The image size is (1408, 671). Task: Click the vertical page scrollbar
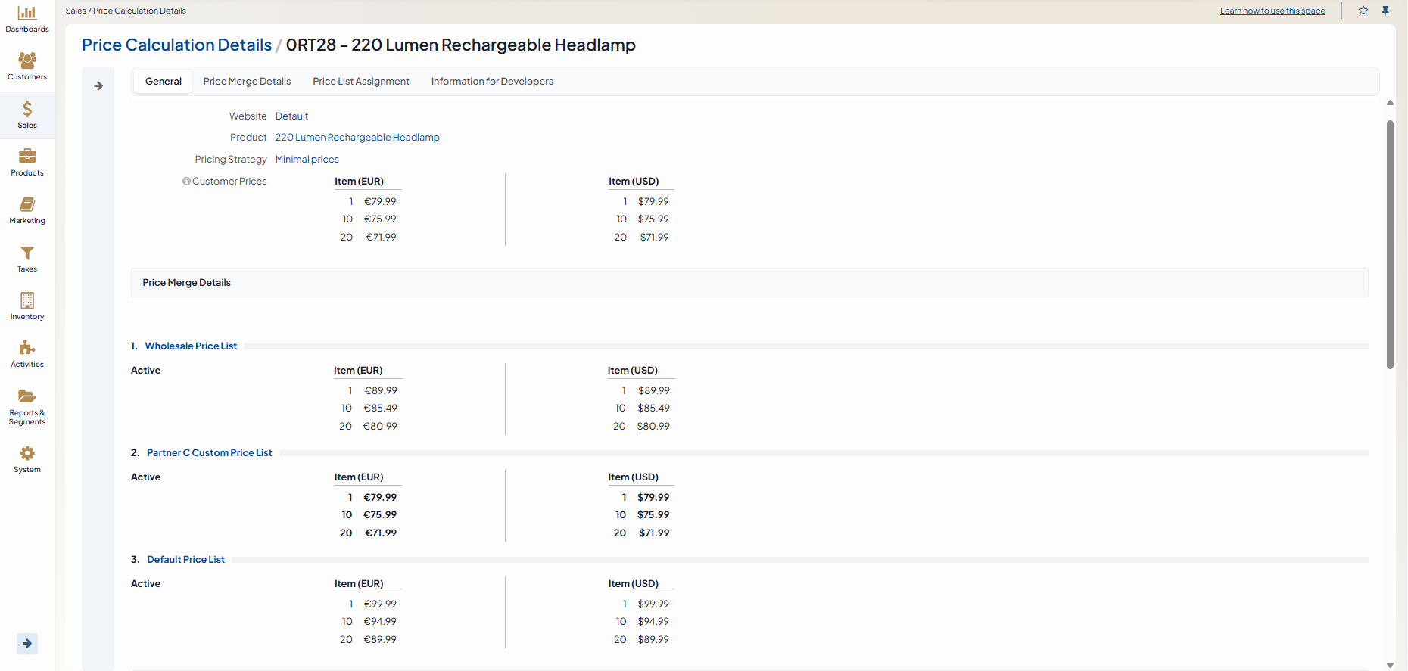pos(1390,244)
